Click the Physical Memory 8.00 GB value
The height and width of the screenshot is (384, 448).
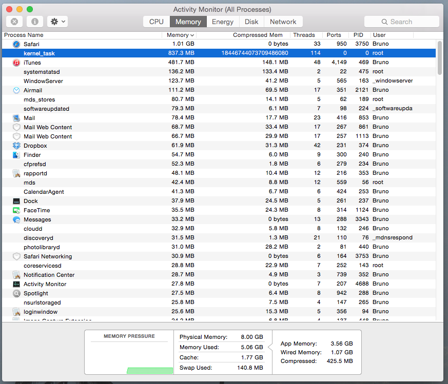(x=252, y=337)
